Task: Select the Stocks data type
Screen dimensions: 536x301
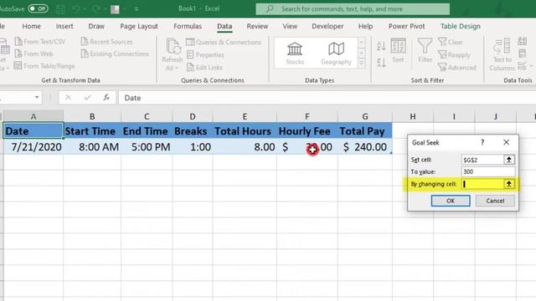Action: click(x=295, y=54)
